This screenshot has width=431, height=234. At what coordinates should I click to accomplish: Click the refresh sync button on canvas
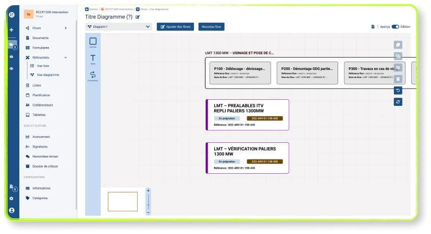point(397,102)
